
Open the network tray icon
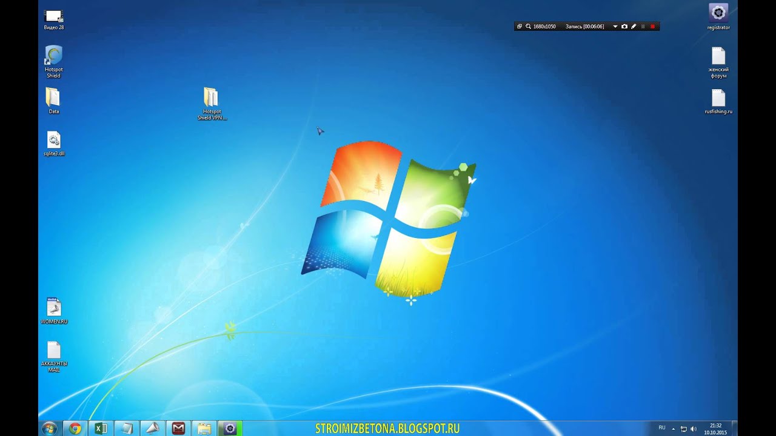(x=683, y=429)
